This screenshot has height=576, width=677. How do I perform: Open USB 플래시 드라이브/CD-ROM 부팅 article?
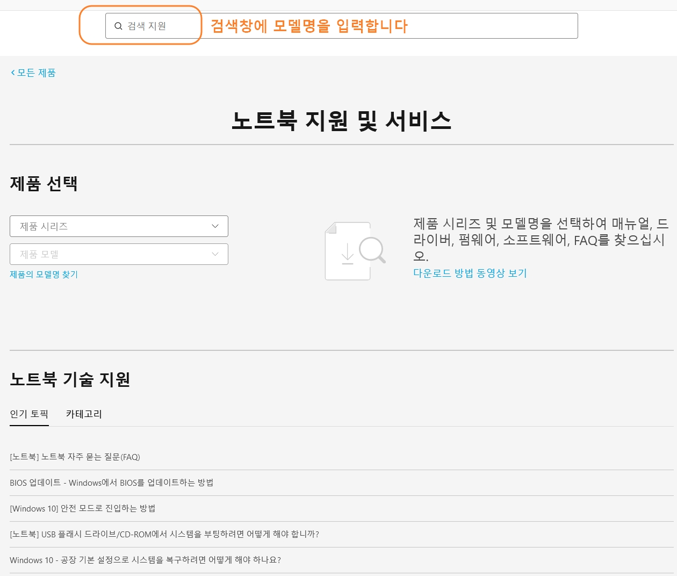tap(164, 534)
